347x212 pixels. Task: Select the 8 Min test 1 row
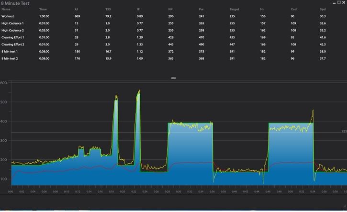point(11,51)
